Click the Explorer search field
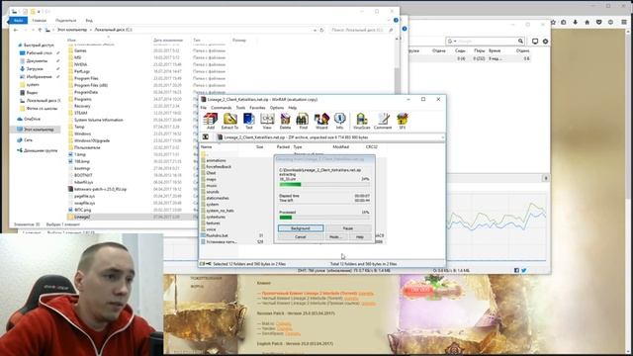Viewport: 633px width, 356px height. click(362, 30)
